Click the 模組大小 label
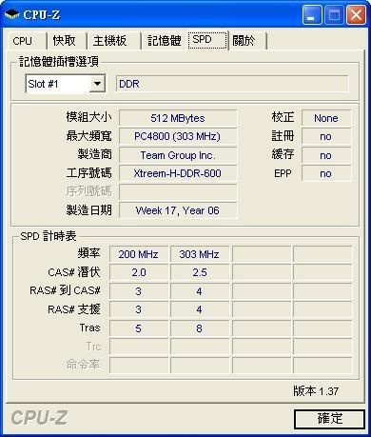The width and height of the screenshot is (371, 437). (89, 117)
